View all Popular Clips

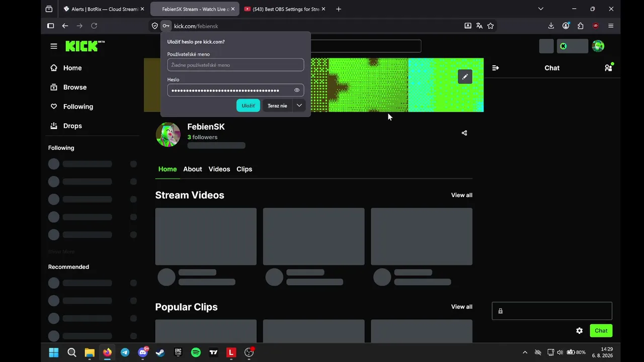[x=462, y=307]
